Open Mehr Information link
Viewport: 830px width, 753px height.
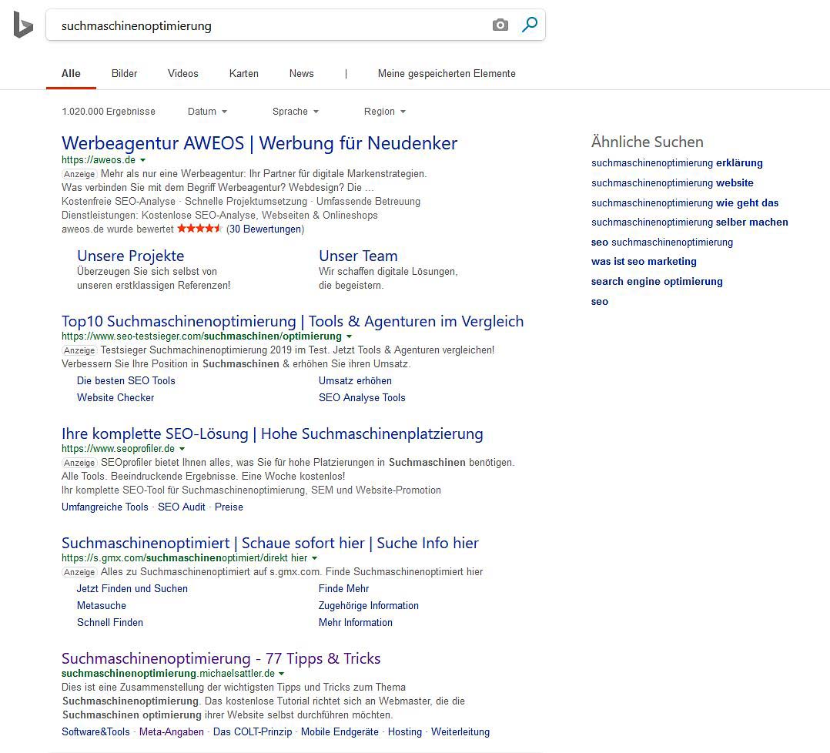[x=356, y=622]
